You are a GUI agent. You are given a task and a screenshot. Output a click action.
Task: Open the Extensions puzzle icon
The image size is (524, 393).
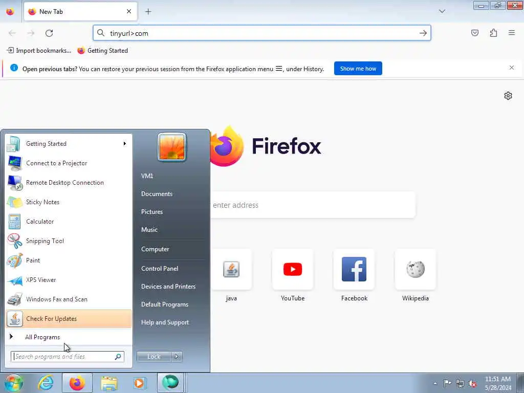pyautogui.click(x=493, y=33)
